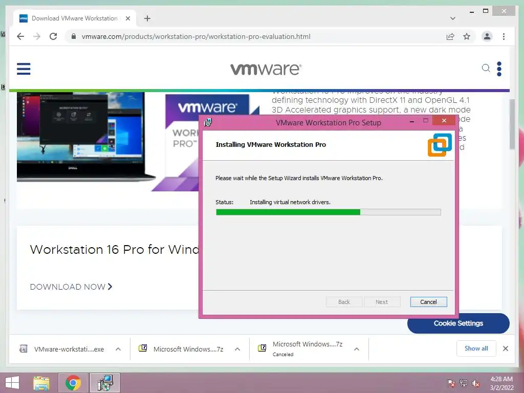
Task: Close the VMware Workstation Pro Setup dialog
Action: click(x=444, y=120)
